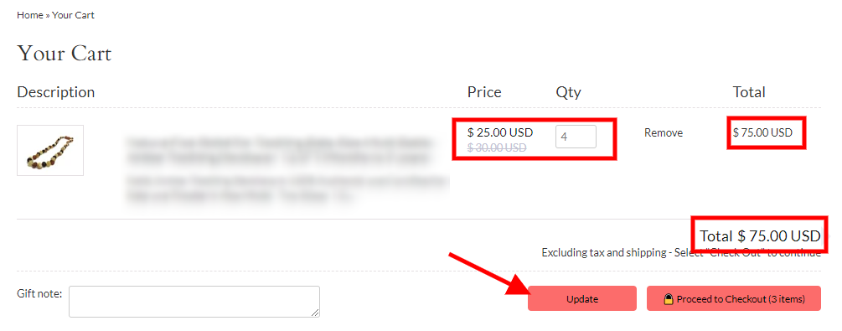Click the crossed-out $30.00 USD price
Viewport: 842px width, 331px height.
[497, 147]
